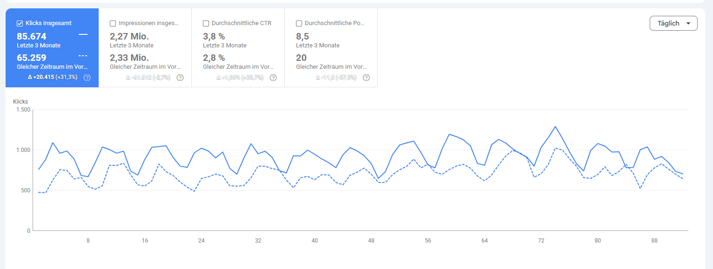Click the 2,8 % previous CTR value
This screenshot has height=269, width=713.
coord(214,58)
